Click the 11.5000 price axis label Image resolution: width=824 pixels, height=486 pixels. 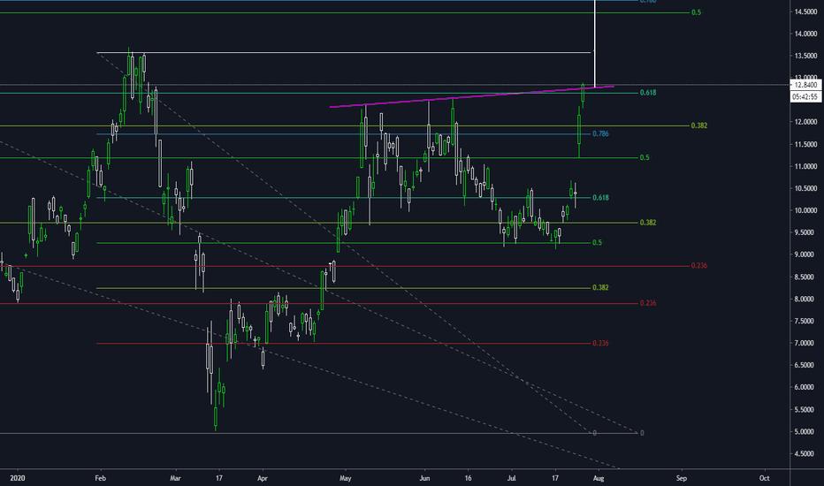point(806,145)
